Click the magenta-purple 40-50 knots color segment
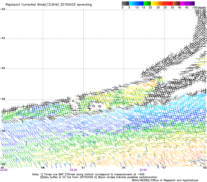Screen dimensions: 207x182 click(187, 3)
